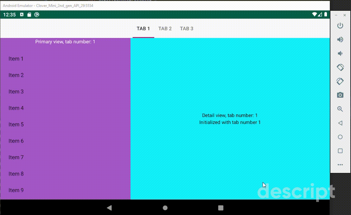Image resolution: width=351 pixels, height=215 pixels.
Task: Tap the back triangle in navigation bar
Action: (109, 208)
